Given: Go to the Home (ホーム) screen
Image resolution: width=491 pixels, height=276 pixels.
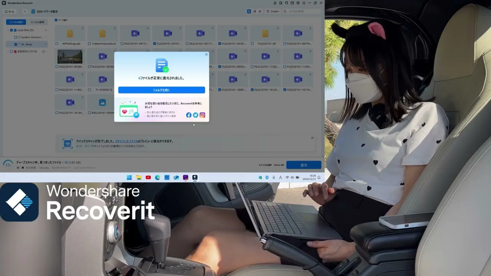Looking at the screenshot, I should 10,11.
